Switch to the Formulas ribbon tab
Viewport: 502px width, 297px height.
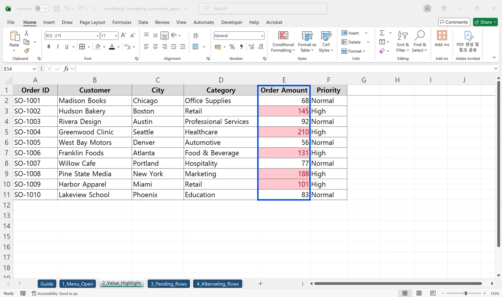122,22
